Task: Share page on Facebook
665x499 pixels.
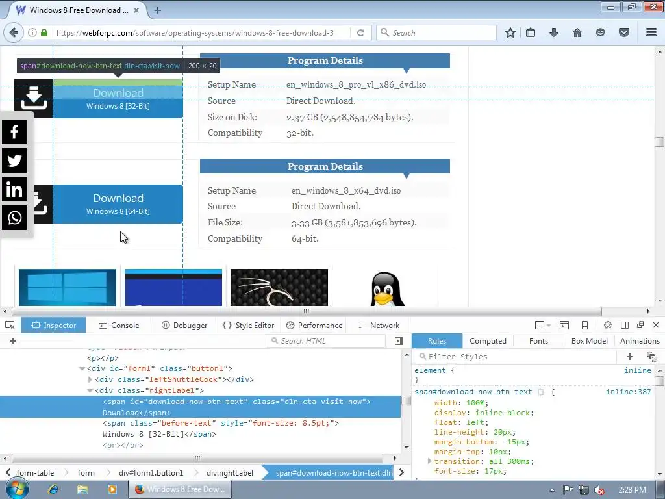Action: coord(14,132)
